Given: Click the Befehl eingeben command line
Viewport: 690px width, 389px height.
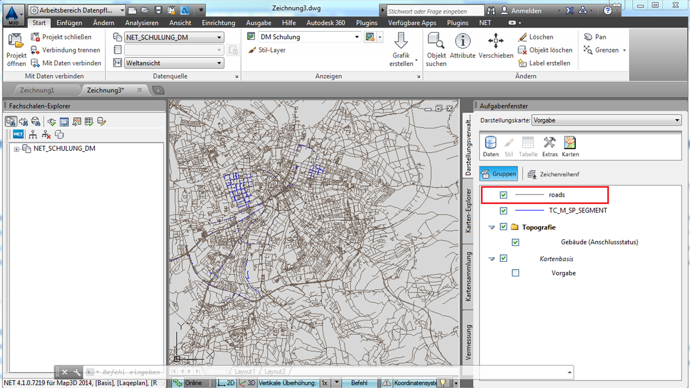Looking at the screenshot, I should tap(131, 372).
